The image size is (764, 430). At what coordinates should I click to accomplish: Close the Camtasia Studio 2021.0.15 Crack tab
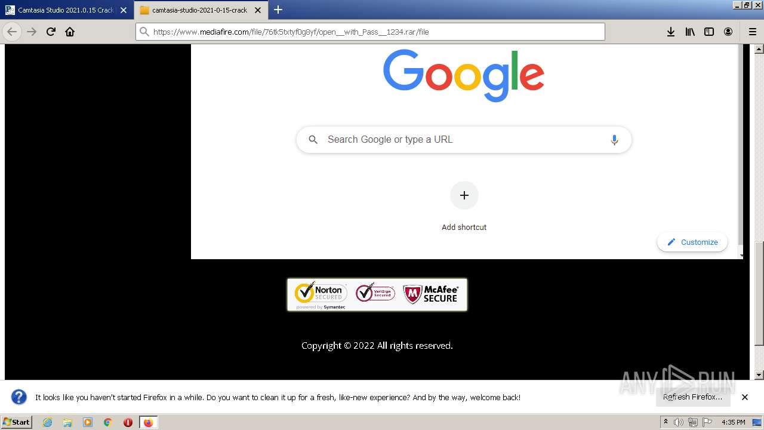[x=124, y=10]
